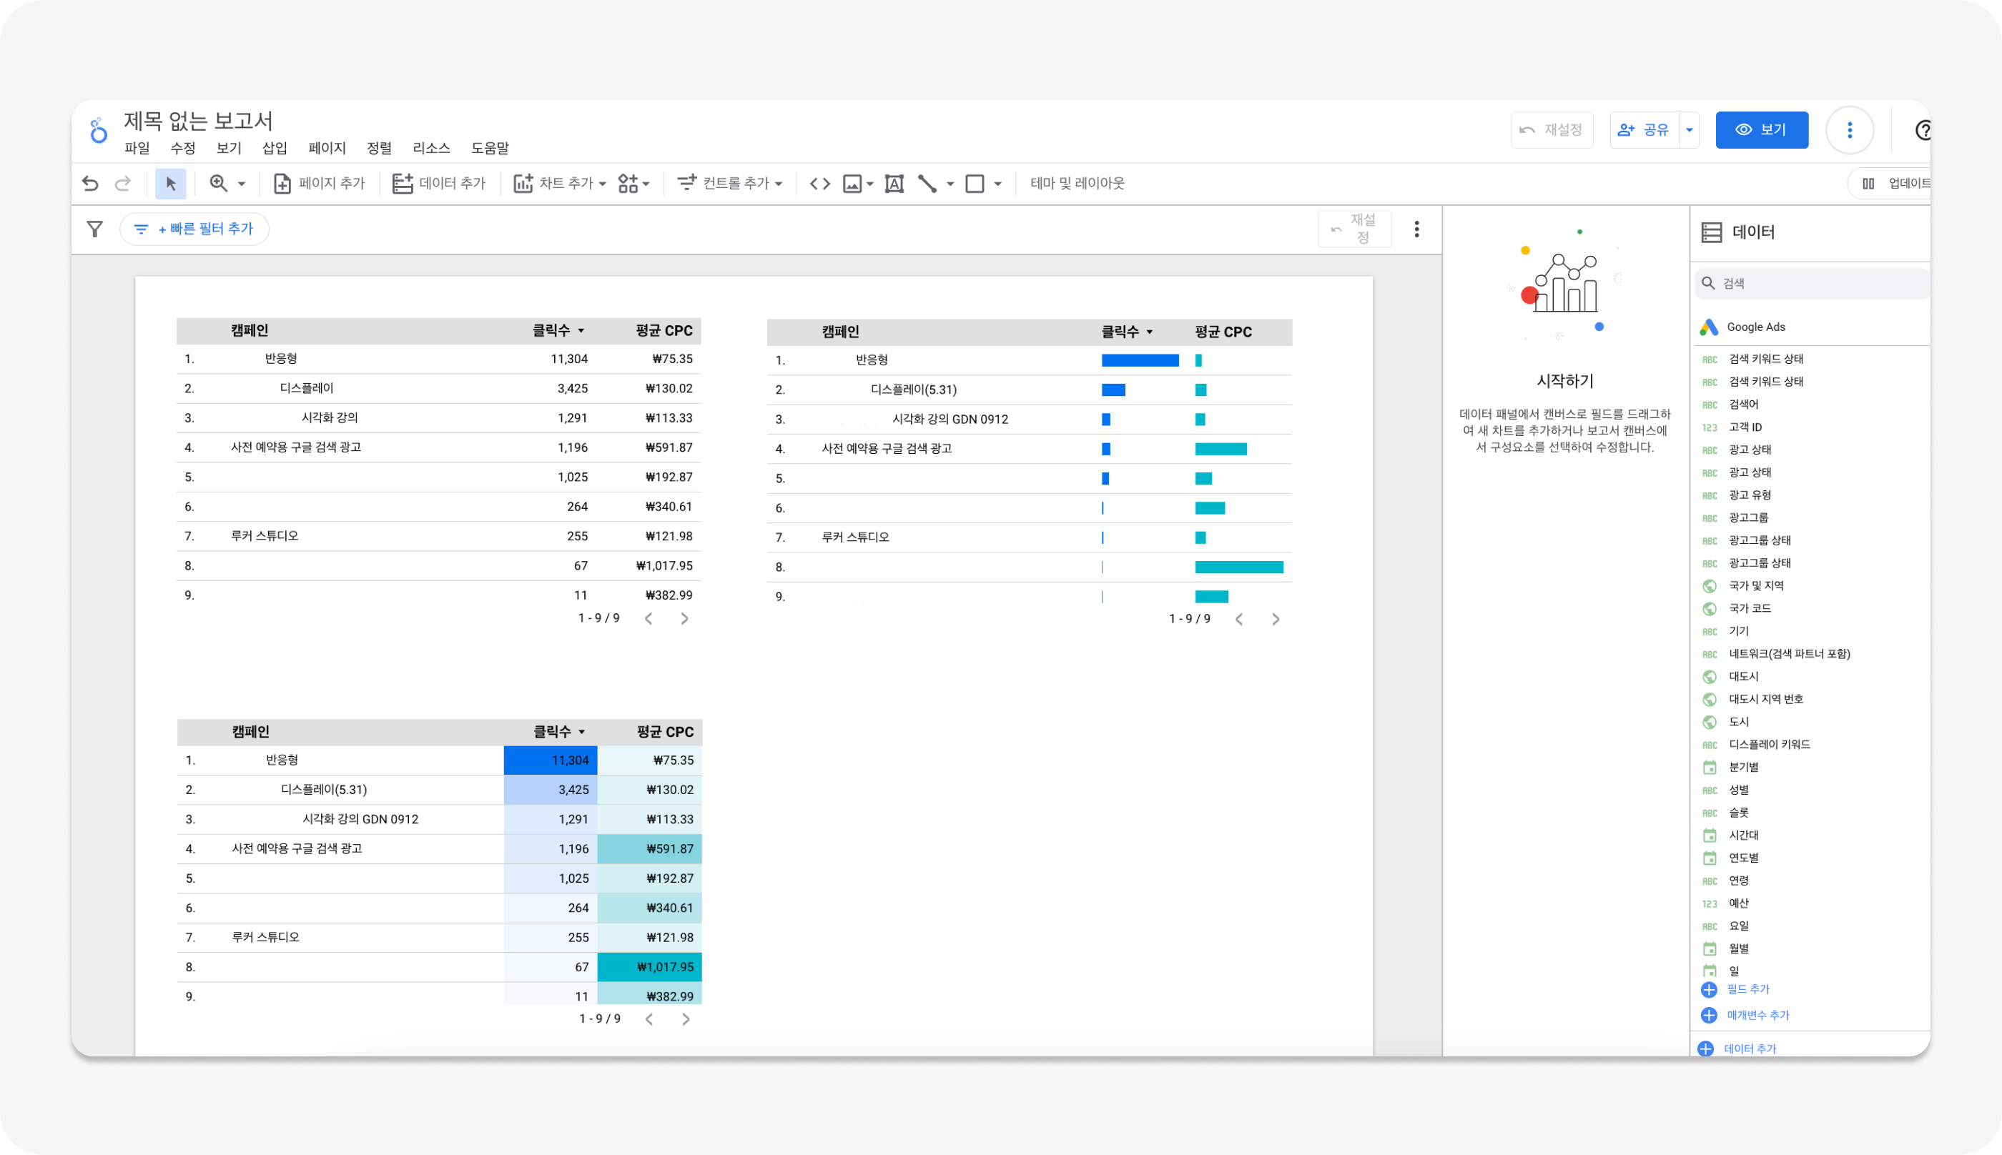Undo the last action in toolbar
This screenshot has height=1155, width=2002.
[91, 184]
